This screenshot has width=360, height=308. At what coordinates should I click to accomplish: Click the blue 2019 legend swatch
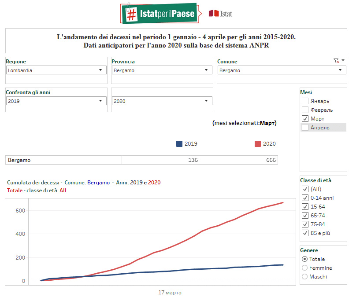point(179,144)
